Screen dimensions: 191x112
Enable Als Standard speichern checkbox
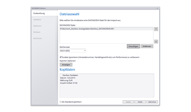point(61,102)
